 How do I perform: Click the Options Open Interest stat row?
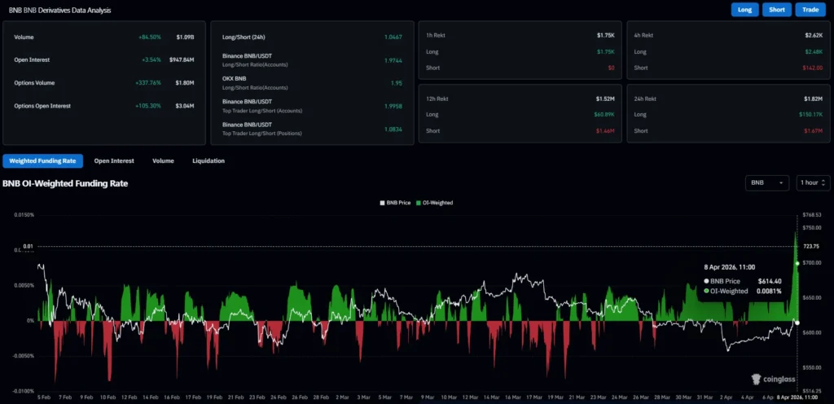[x=103, y=106]
